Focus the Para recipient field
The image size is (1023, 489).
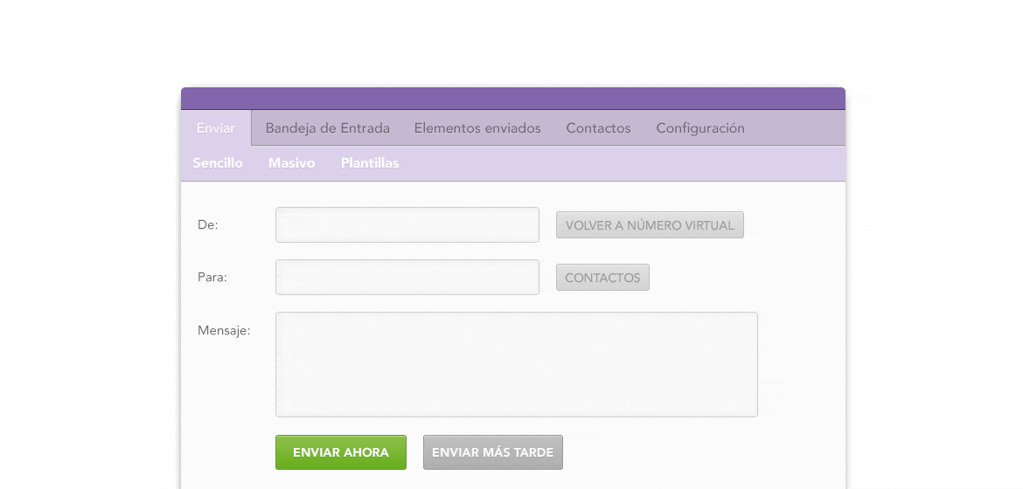coord(407,278)
